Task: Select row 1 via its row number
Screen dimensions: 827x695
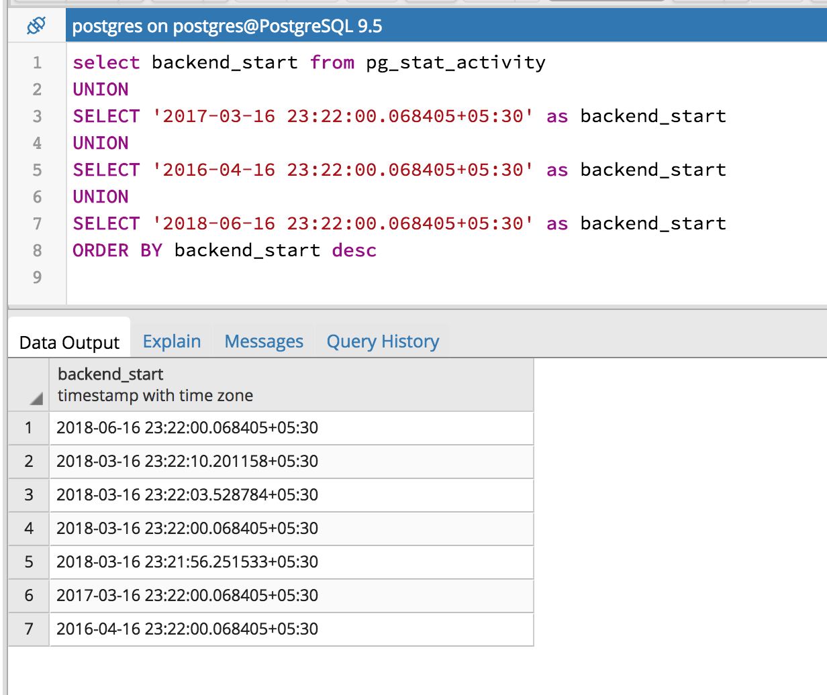Action: tap(29, 428)
